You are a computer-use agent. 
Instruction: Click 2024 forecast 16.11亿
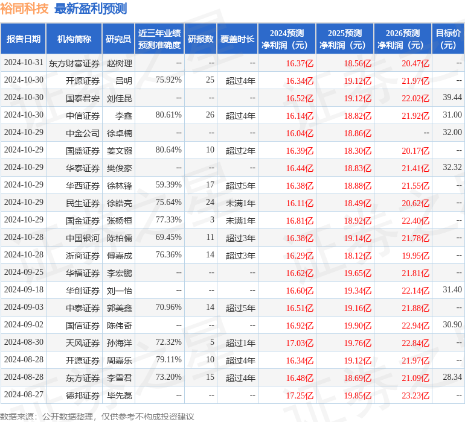tap(300, 203)
